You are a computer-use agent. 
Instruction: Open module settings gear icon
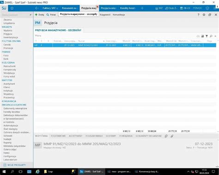(204, 15)
